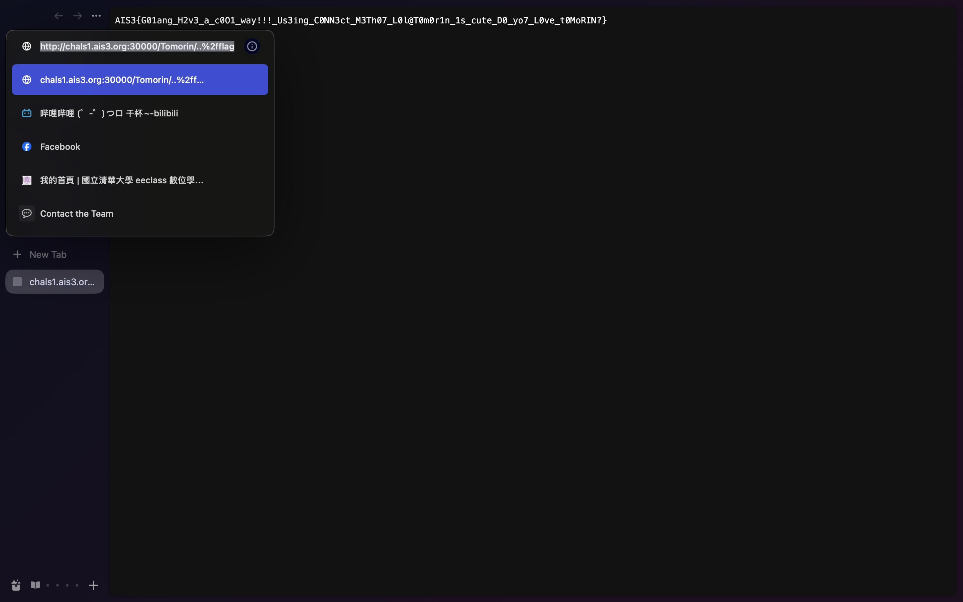
Task: Choose the Facebook suggestion
Action: (x=140, y=146)
